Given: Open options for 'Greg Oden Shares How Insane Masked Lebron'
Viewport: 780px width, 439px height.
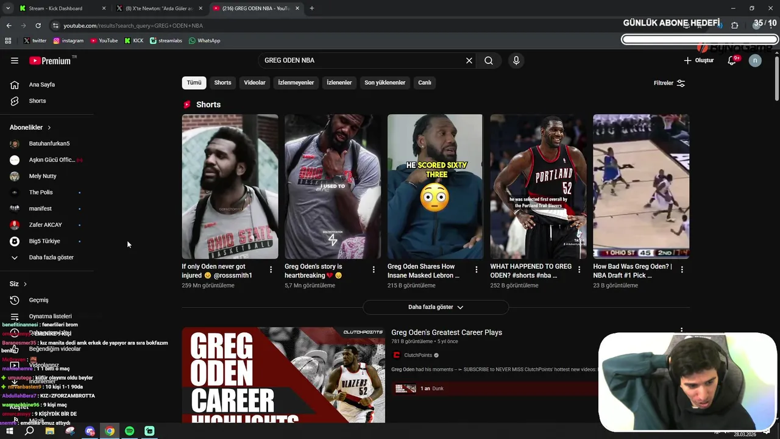Looking at the screenshot, I should tap(477, 269).
